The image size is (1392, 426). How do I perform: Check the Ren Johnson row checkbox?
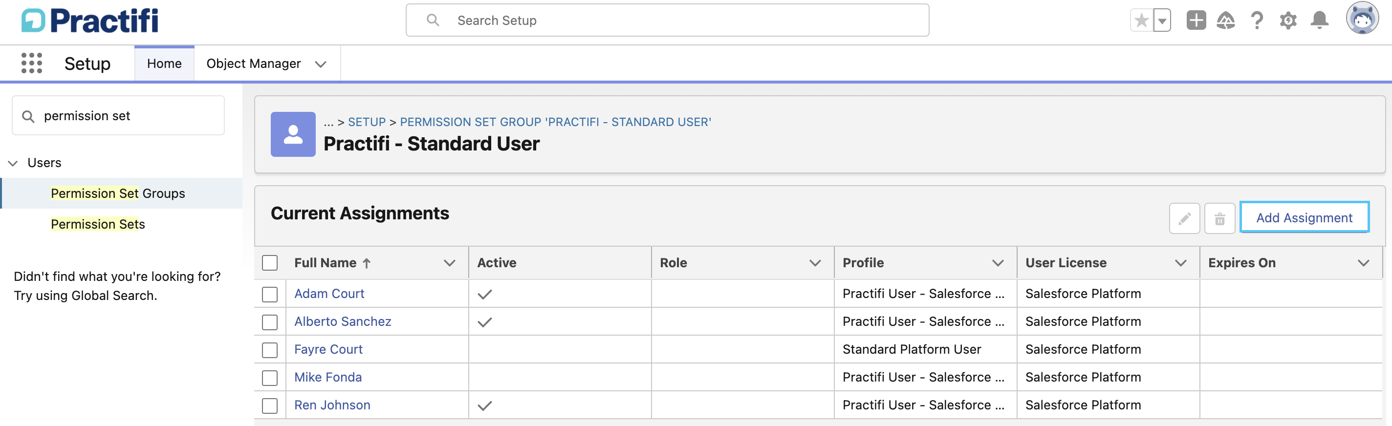270,405
